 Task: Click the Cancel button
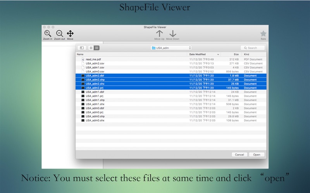coord(239,155)
